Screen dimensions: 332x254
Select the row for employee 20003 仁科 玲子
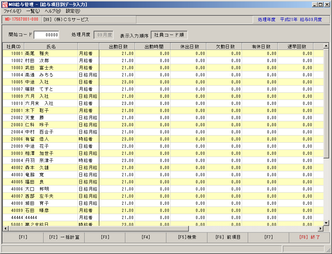click(x=163, y=125)
